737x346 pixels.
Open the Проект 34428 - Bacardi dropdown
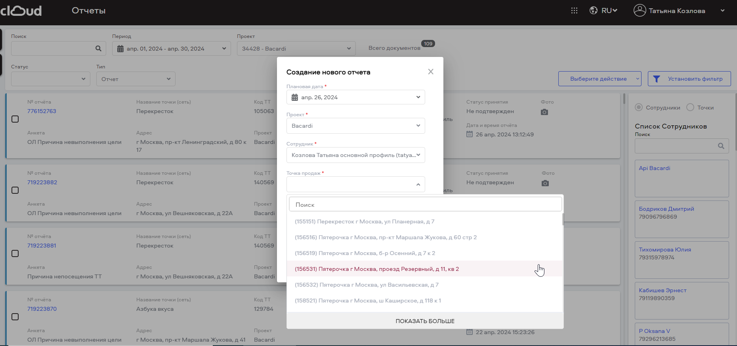tap(296, 49)
